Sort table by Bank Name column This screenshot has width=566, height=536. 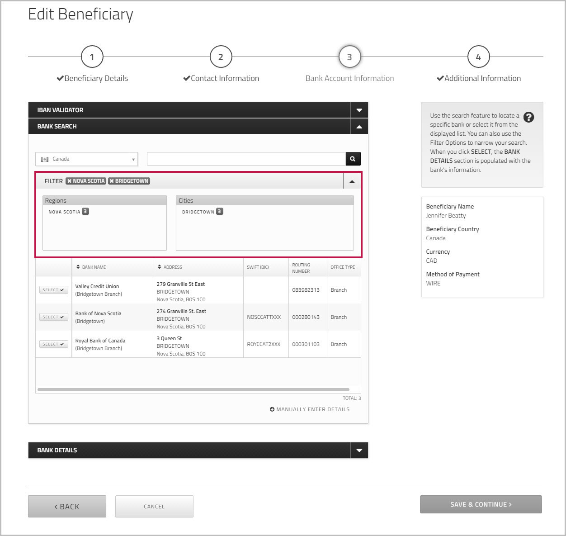[x=91, y=267]
